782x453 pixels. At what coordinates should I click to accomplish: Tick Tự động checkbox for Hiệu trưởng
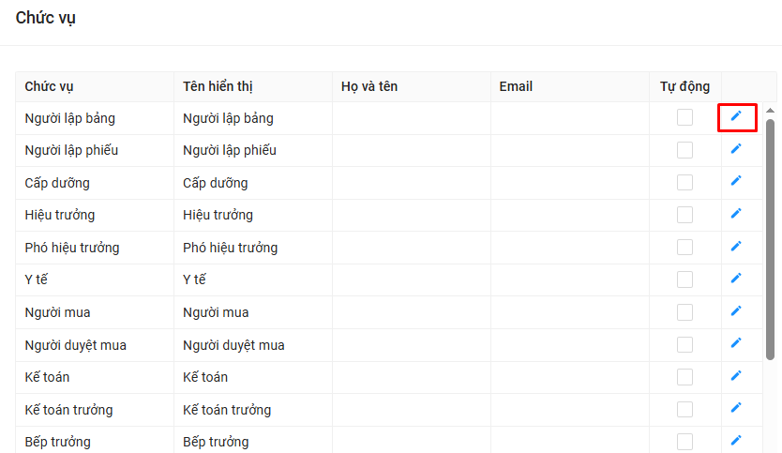point(685,215)
